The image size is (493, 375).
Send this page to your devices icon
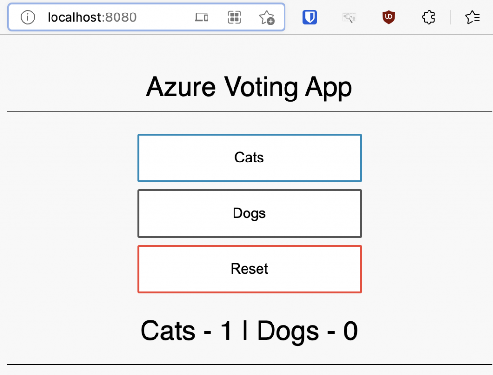202,17
